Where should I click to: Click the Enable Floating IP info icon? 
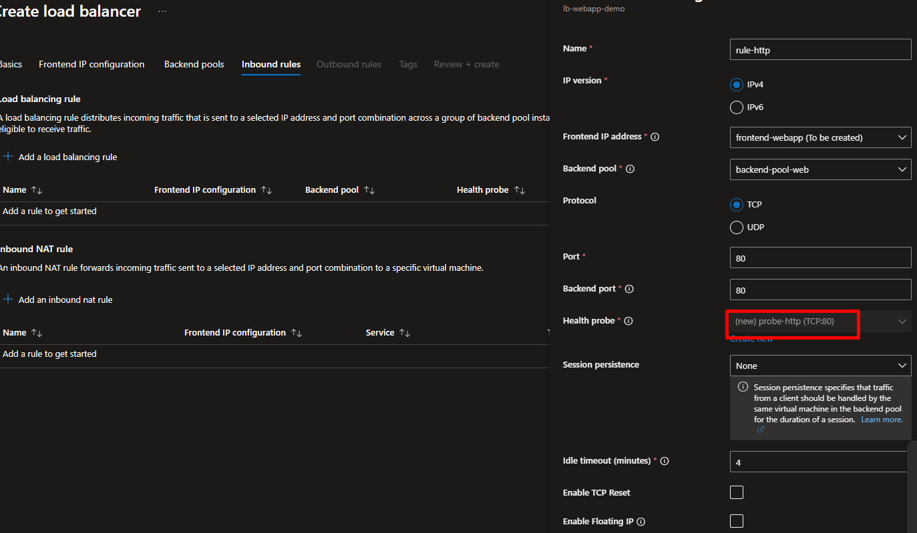(x=641, y=522)
